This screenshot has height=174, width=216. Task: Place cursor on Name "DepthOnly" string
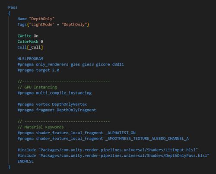click(42, 19)
